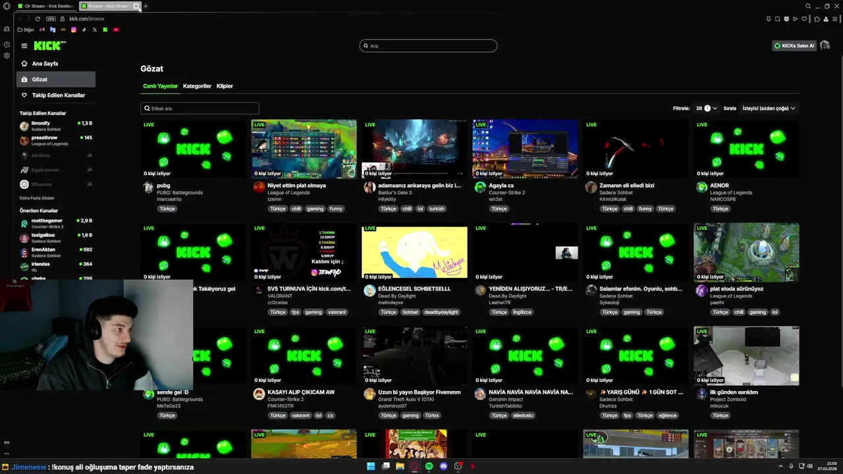This screenshot has width=843, height=474.
Task: Open Opera sidebar settings gear icon
Action: tap(7, 55)
